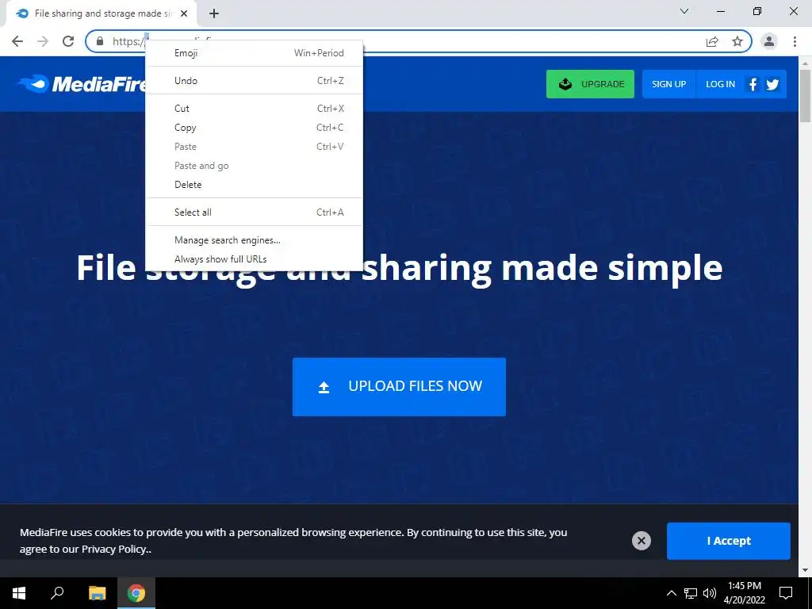This screenshot has height=609, width=812.
Task: Open File Explorer from the taskbar
Action: click(97, 593)
